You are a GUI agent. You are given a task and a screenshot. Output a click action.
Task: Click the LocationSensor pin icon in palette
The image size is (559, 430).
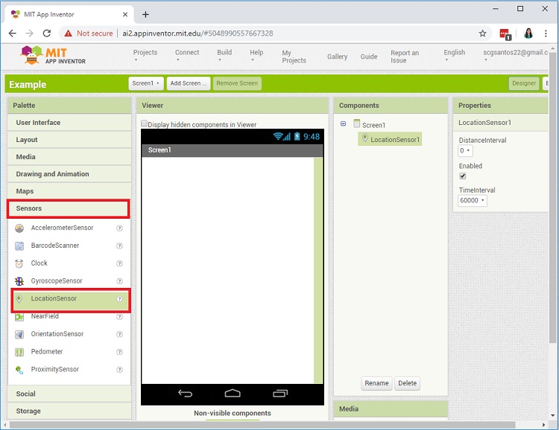tap(19, 298)
